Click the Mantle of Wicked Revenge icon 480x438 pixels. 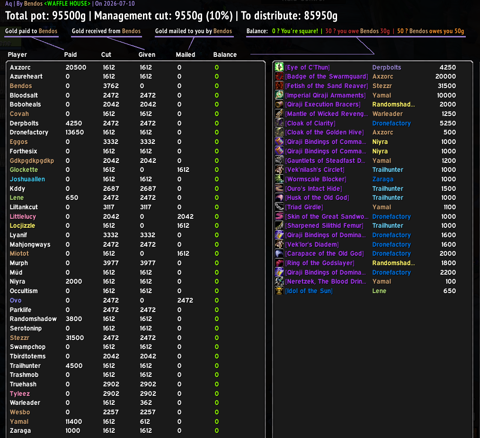[279, 114]
